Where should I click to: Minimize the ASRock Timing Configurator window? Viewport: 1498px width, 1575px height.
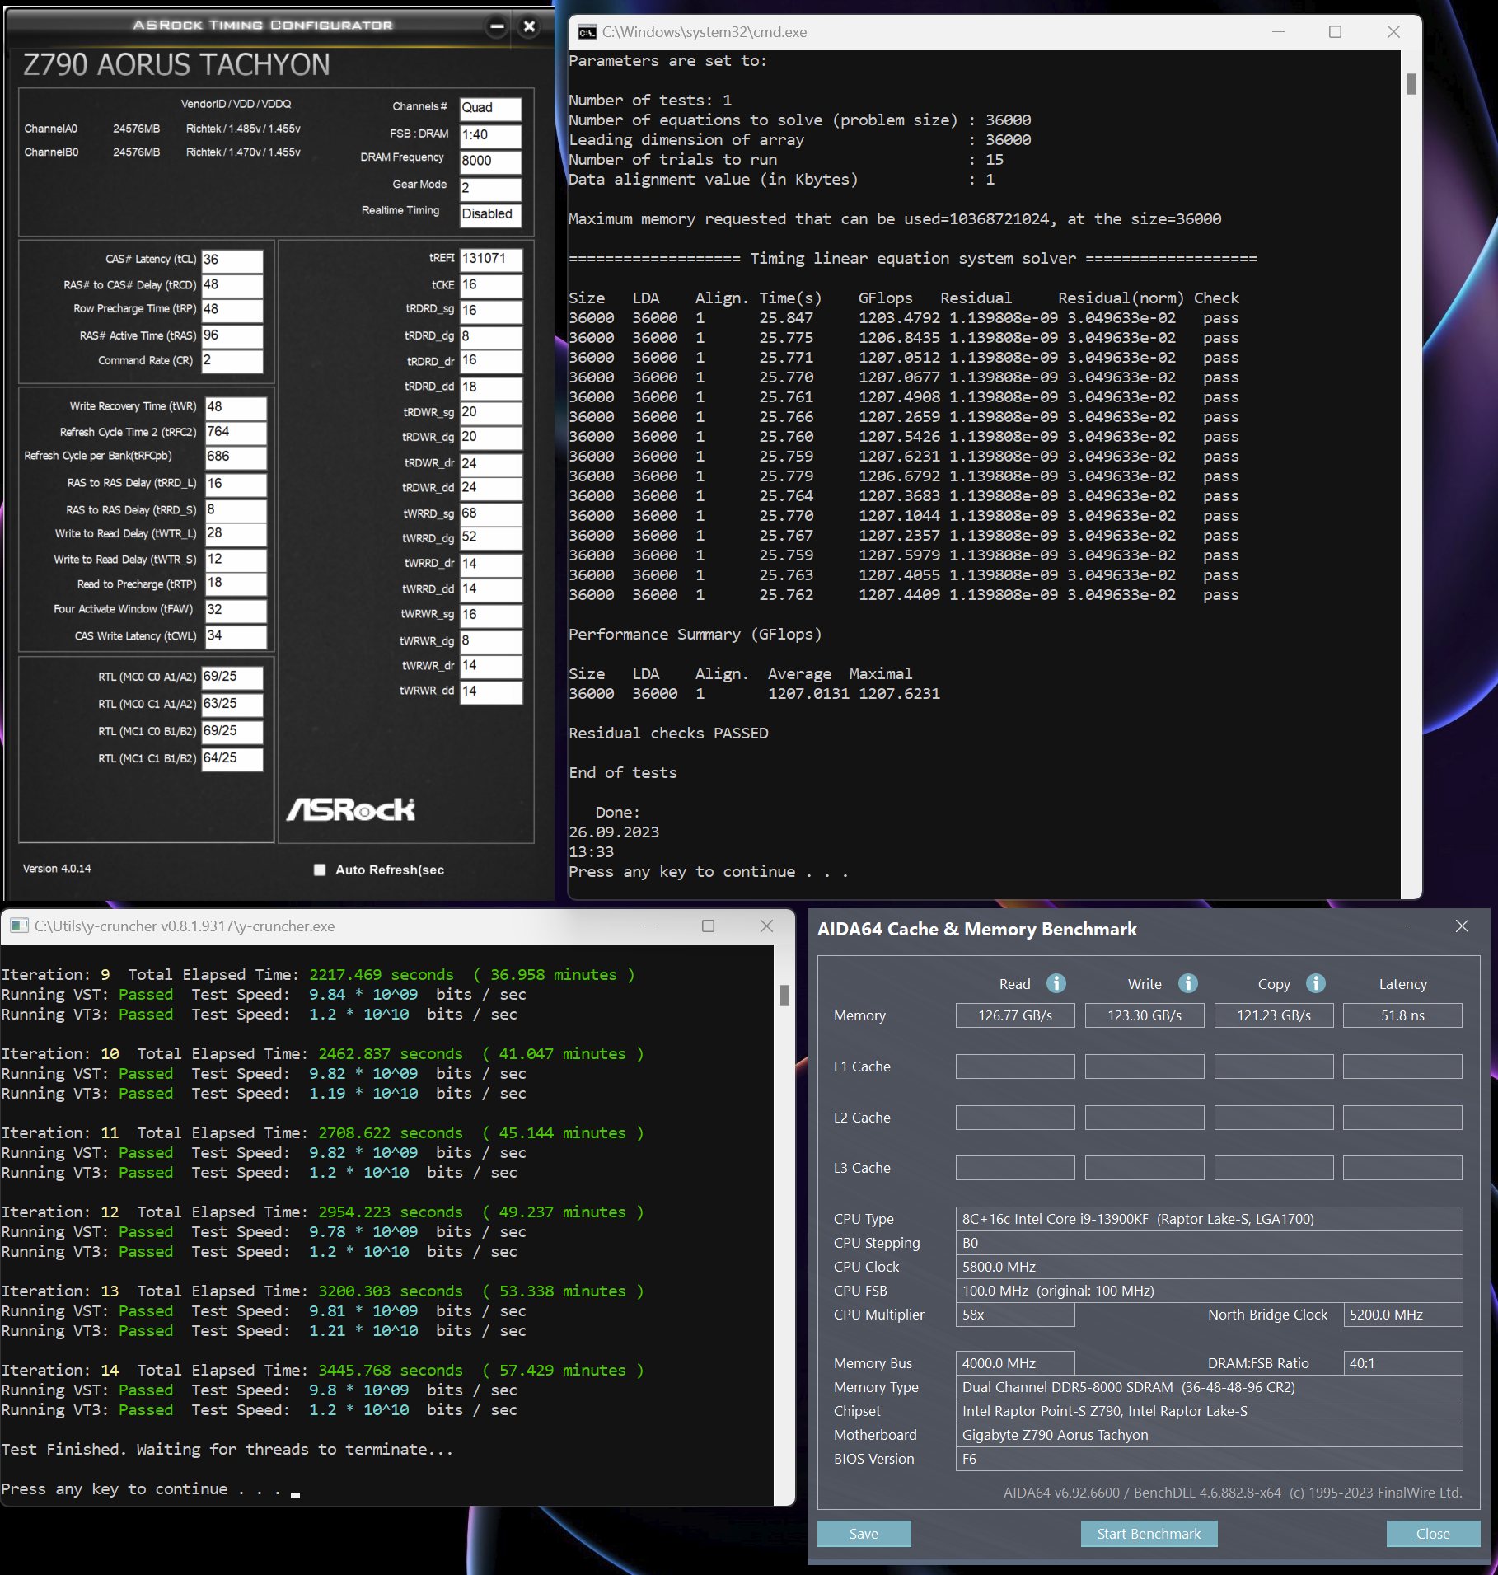point(497,26)
